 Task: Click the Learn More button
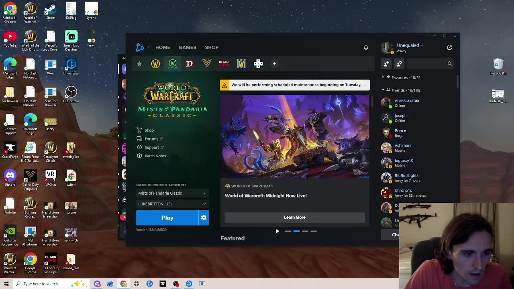pyautogui.click(x=295, y=217)
